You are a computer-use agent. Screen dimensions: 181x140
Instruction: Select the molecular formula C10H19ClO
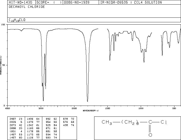(17, 20)
